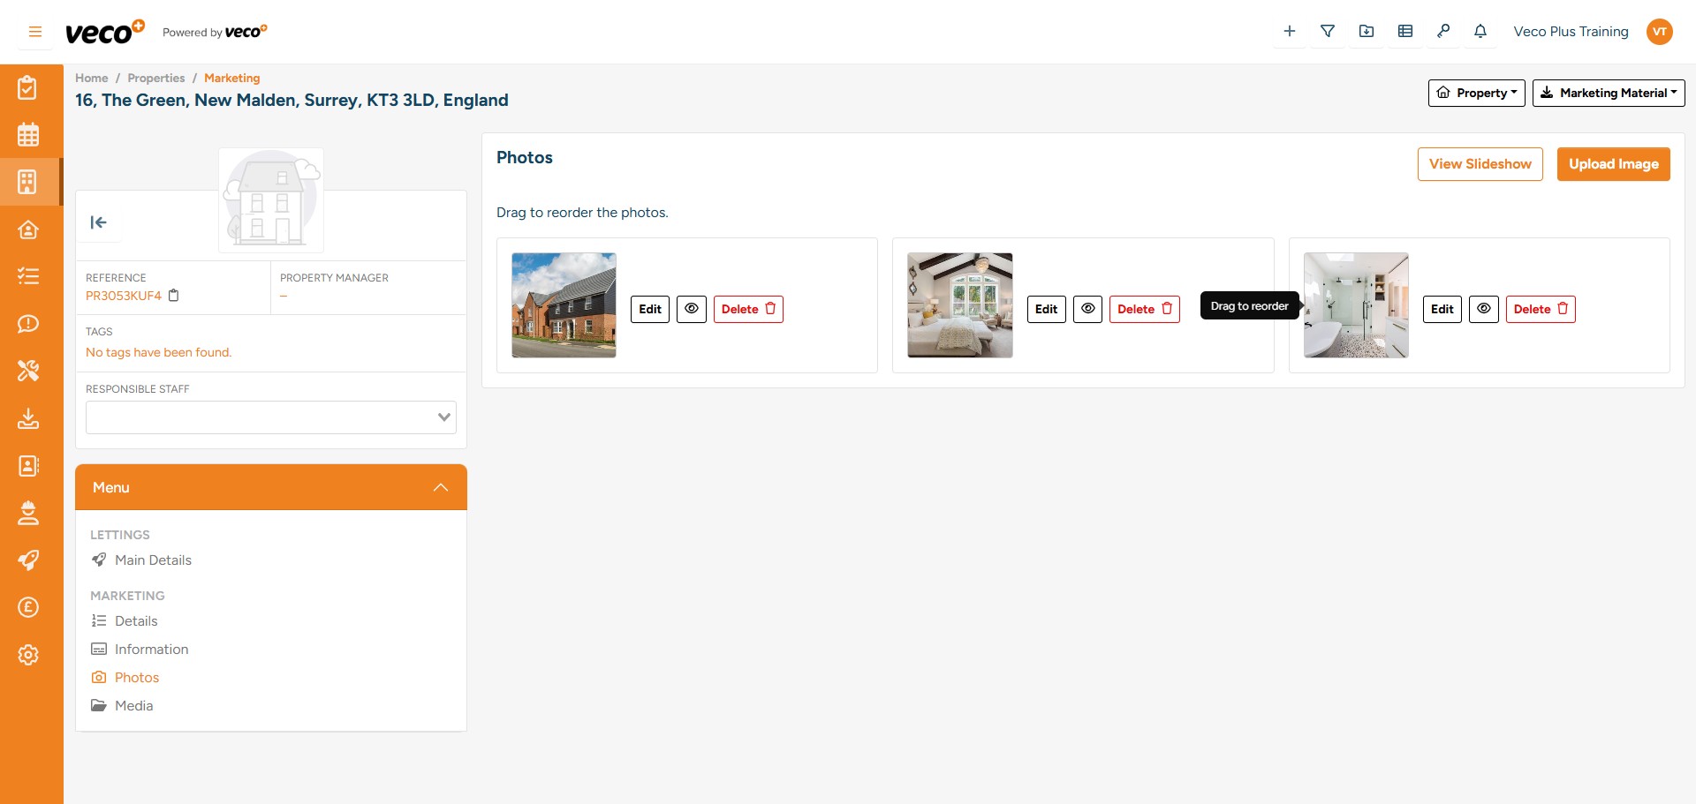Show the bathroom photo using its eye icon
The height and width of the screenshot is (804, 1696).
coord(1483,309)
